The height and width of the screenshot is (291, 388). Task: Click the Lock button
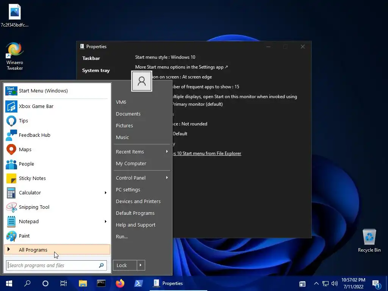pyautogui.click(x=125, y=265)
